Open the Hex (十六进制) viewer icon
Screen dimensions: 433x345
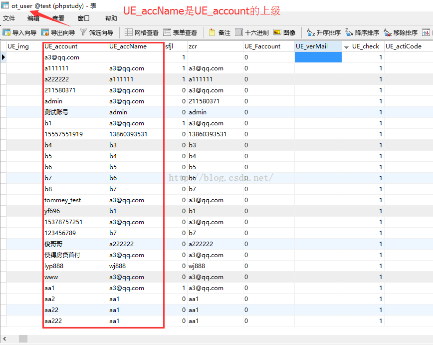239,32
